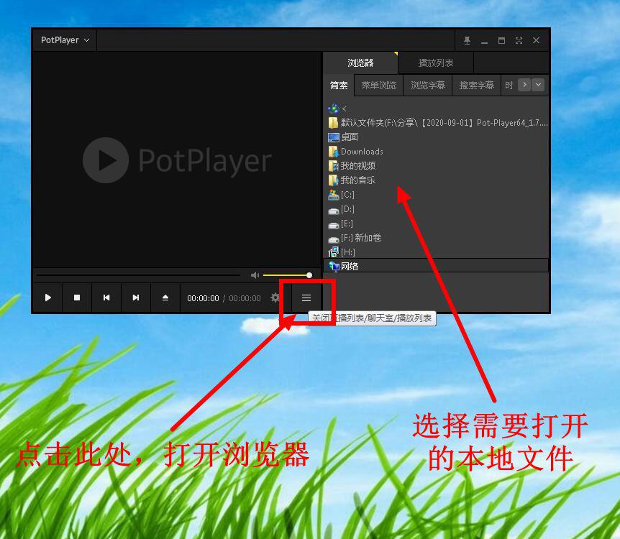Click the playback seek bar
The width and height of the screenshot is (620, 539).
coord(138,275)
